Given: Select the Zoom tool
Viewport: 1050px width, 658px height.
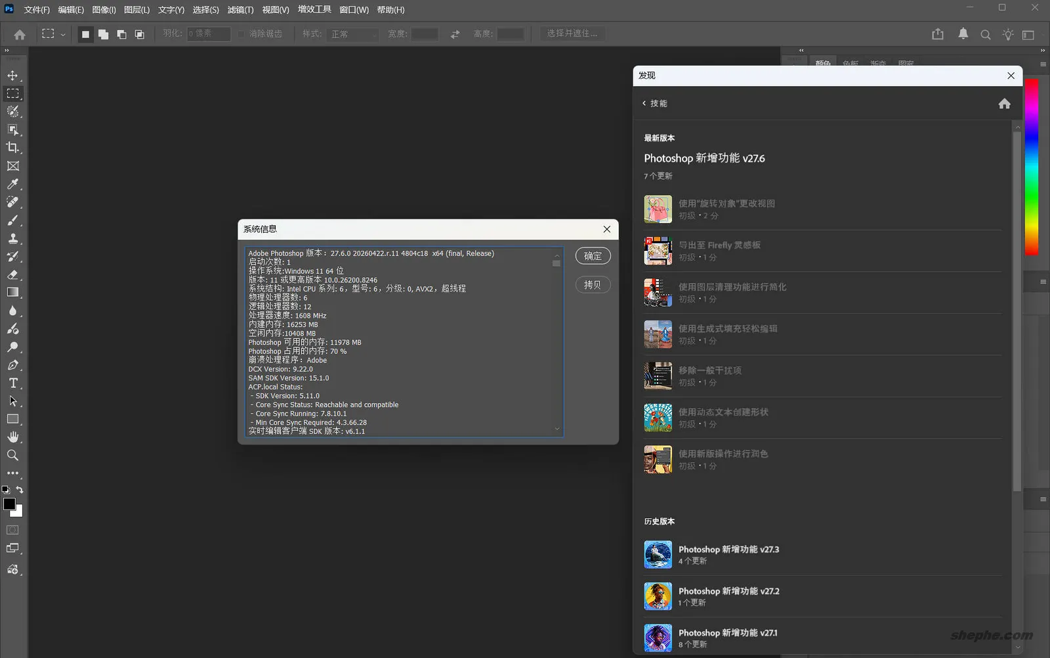Looking at the screenshot, I should pyautogui.click(x=12, y=455).
